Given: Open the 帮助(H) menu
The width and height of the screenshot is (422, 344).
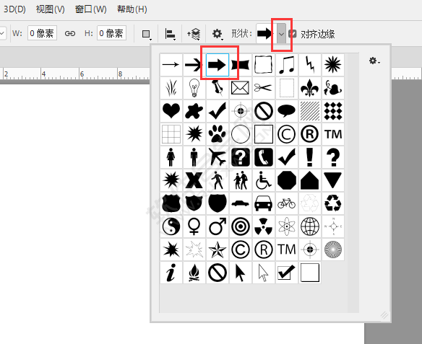Looking at the screenshot, I should [132, 9].
